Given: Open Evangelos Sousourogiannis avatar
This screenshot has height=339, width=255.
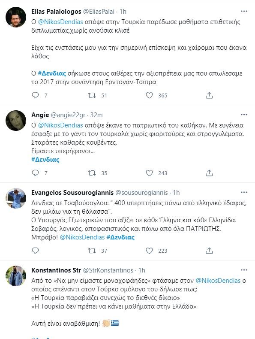Looking at the screenshot, I should click(16, 198).
